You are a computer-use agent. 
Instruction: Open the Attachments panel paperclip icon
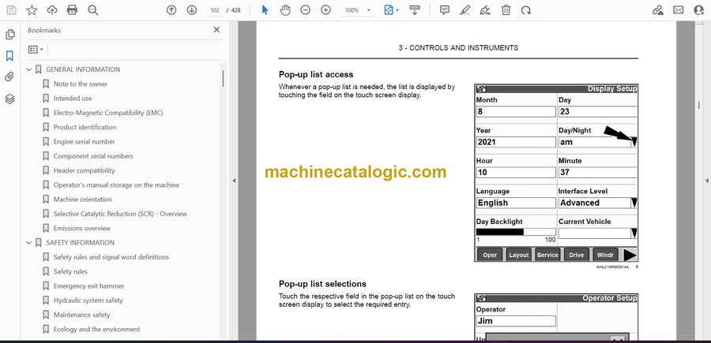coord(9,77)
